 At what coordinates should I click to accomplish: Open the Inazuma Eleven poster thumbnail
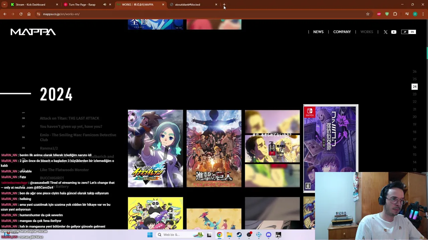[x=155, y=149]
